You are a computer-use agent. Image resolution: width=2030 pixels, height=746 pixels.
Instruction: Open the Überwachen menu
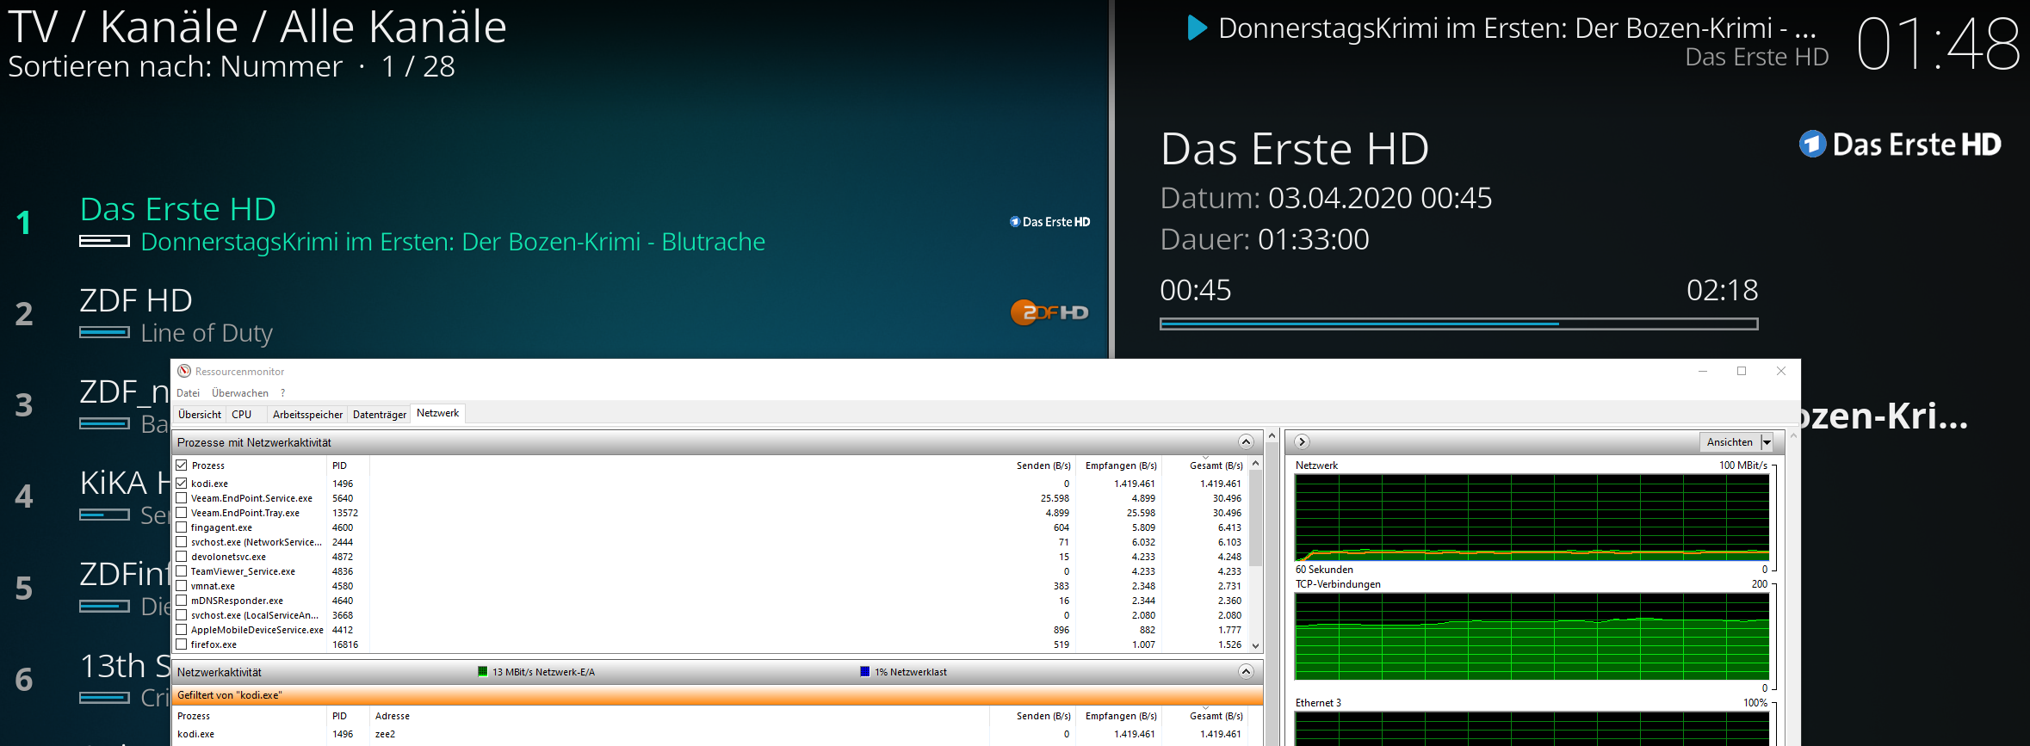[x=239, y=393]
